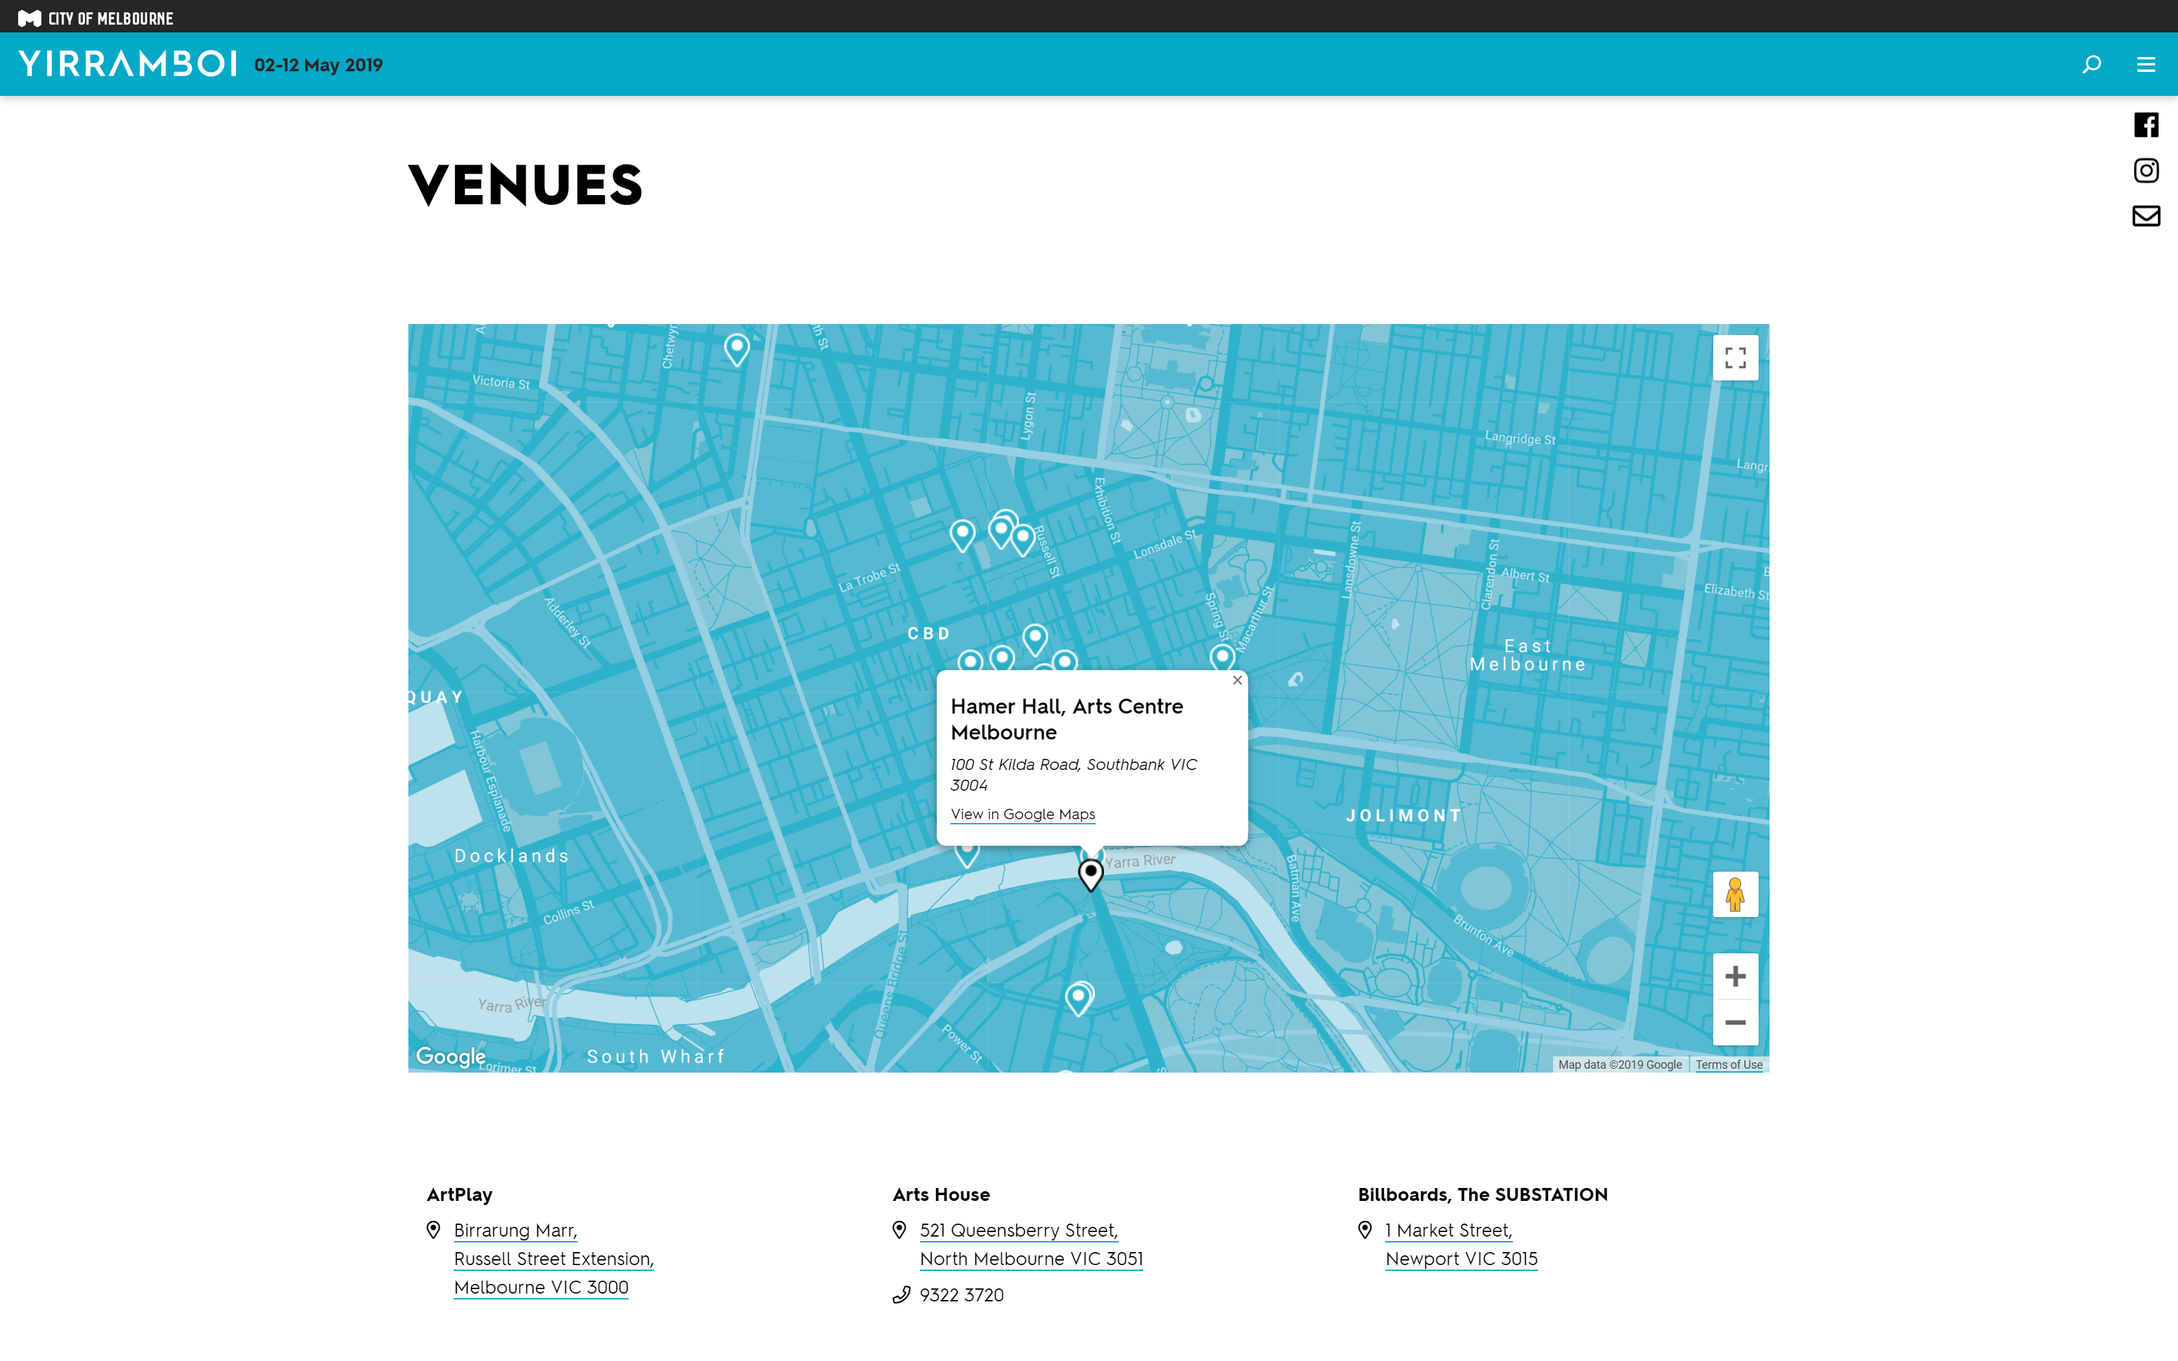Click the ArtPlay venue heading

tap(459, 1194)
